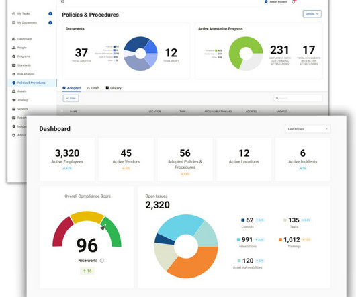This screenshot has height=297, width=356.
Task: Click the 37 Total Adopted figure
Action: [81, 52]
